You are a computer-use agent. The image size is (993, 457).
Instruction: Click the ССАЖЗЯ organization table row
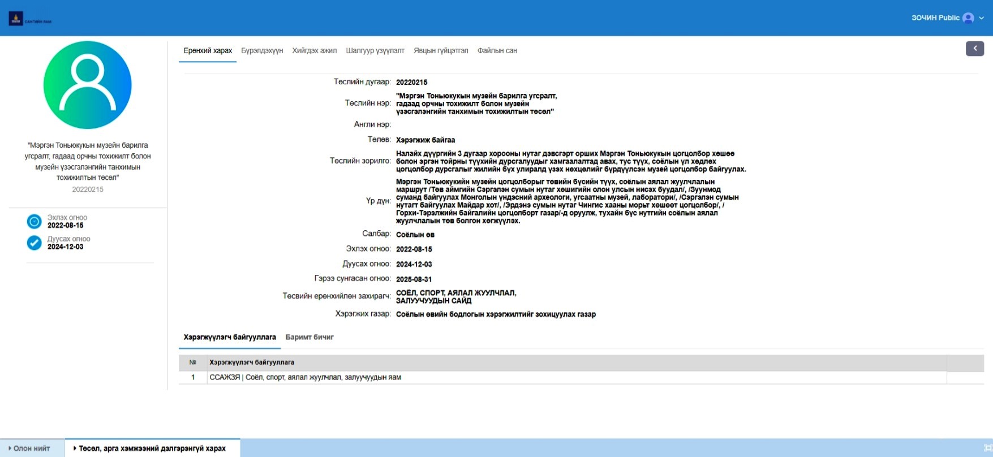pyautogui.click(x=305, y=377)
